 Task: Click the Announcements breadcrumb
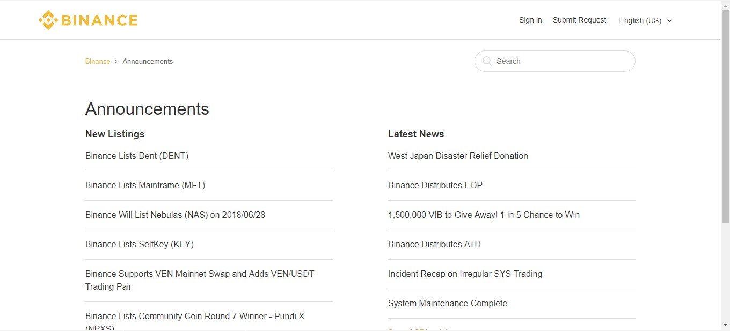pos(148,61)
